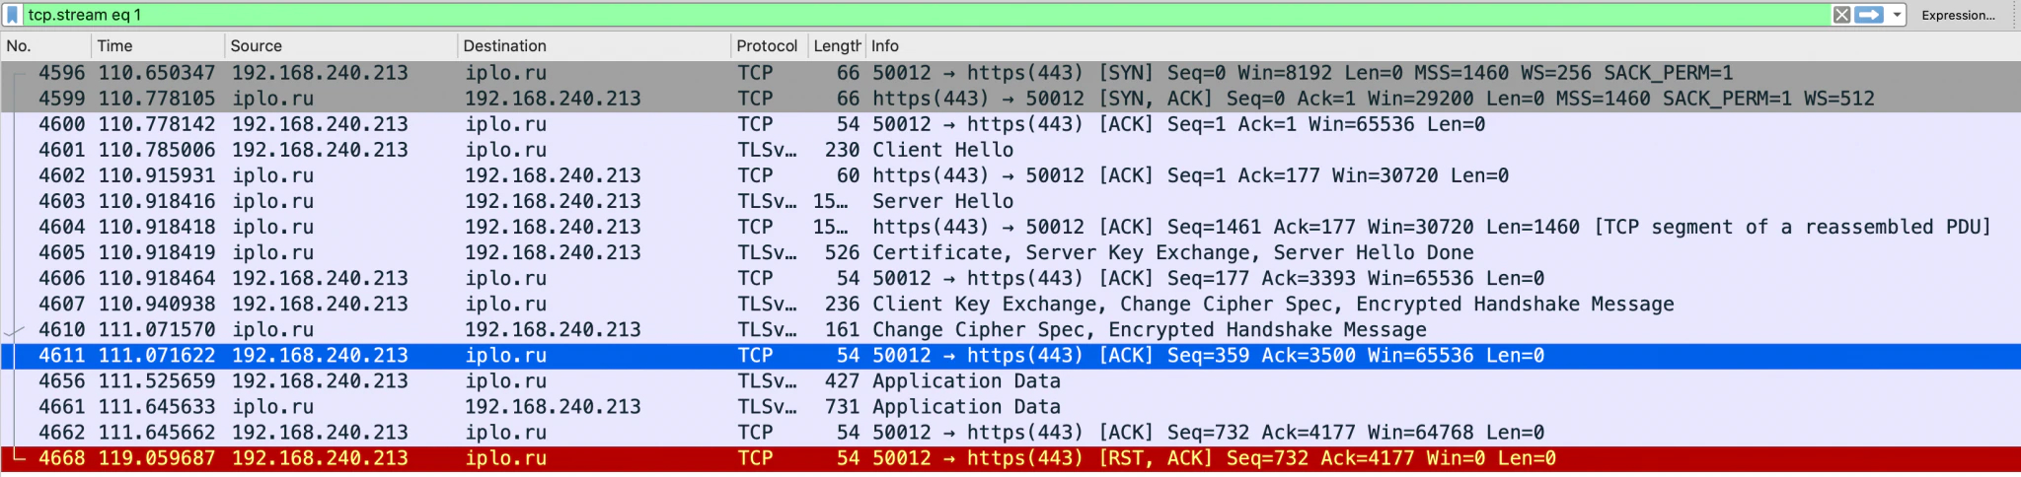The height and width of the screenshot is (477, 2021).
Task: Click TLSv… protocol cell in packet 4605
Action: [x=767, y=252]
